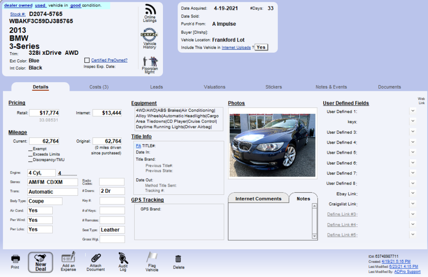Click Attach Document paperclip icon
Viewport: 428px width, 277px height.
click(95, 262)
